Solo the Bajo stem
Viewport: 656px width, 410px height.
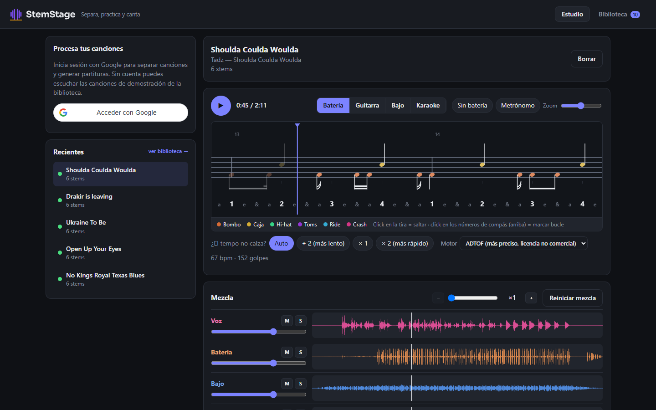[301, 384]
